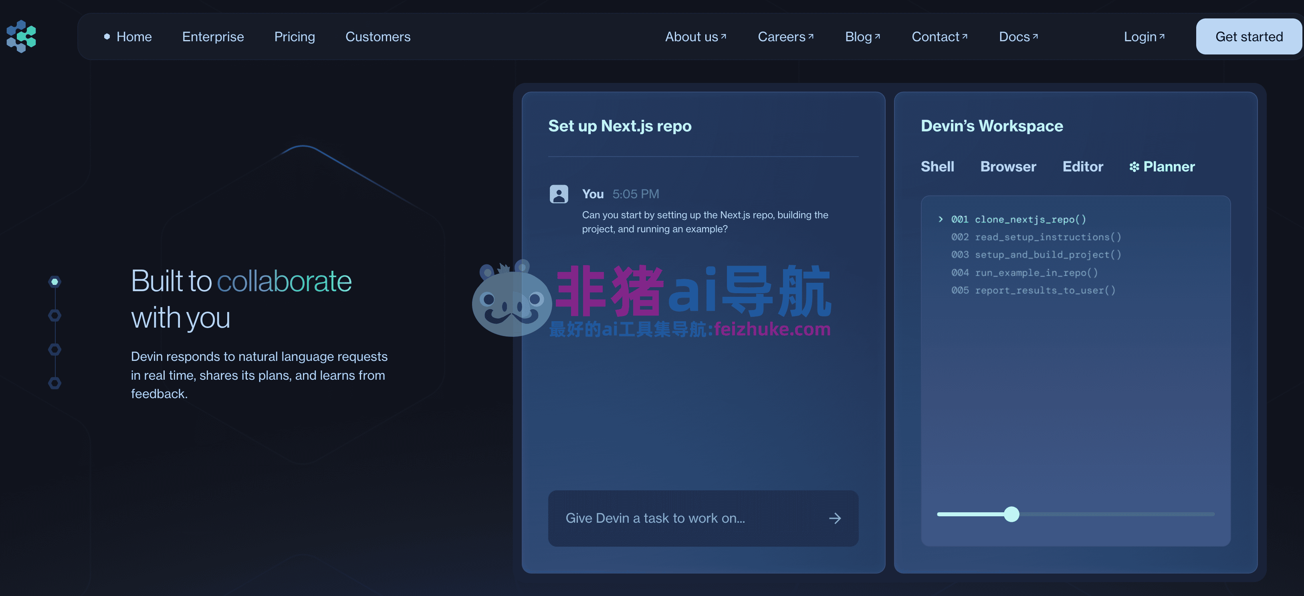Open the Pricing page

coord(294,36)
